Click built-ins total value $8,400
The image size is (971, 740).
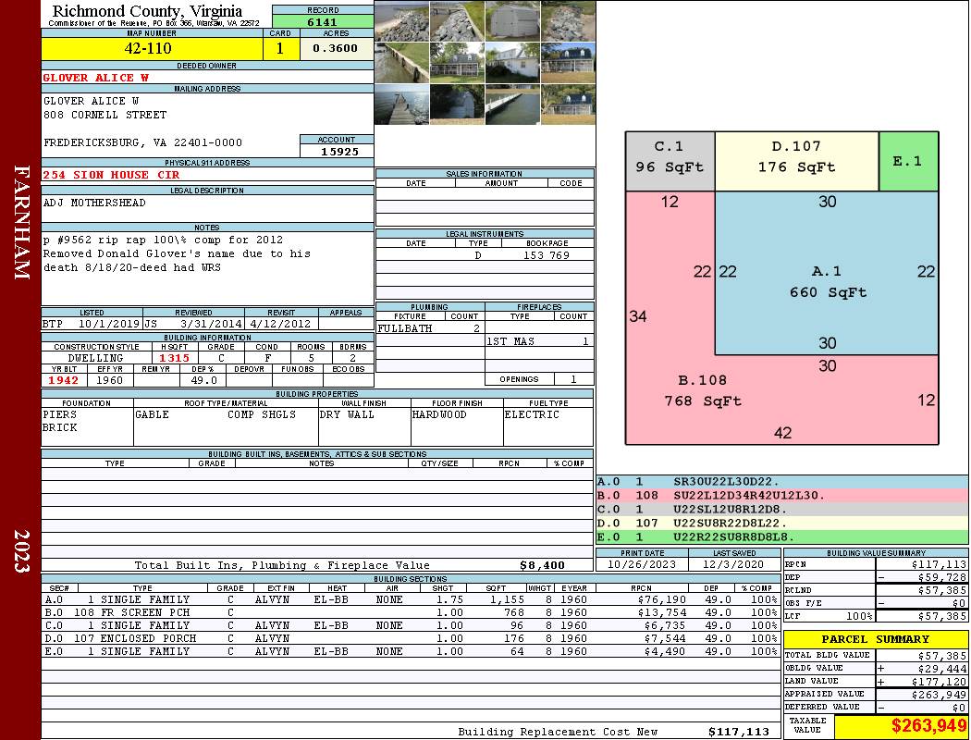click(x=543, y=565)
